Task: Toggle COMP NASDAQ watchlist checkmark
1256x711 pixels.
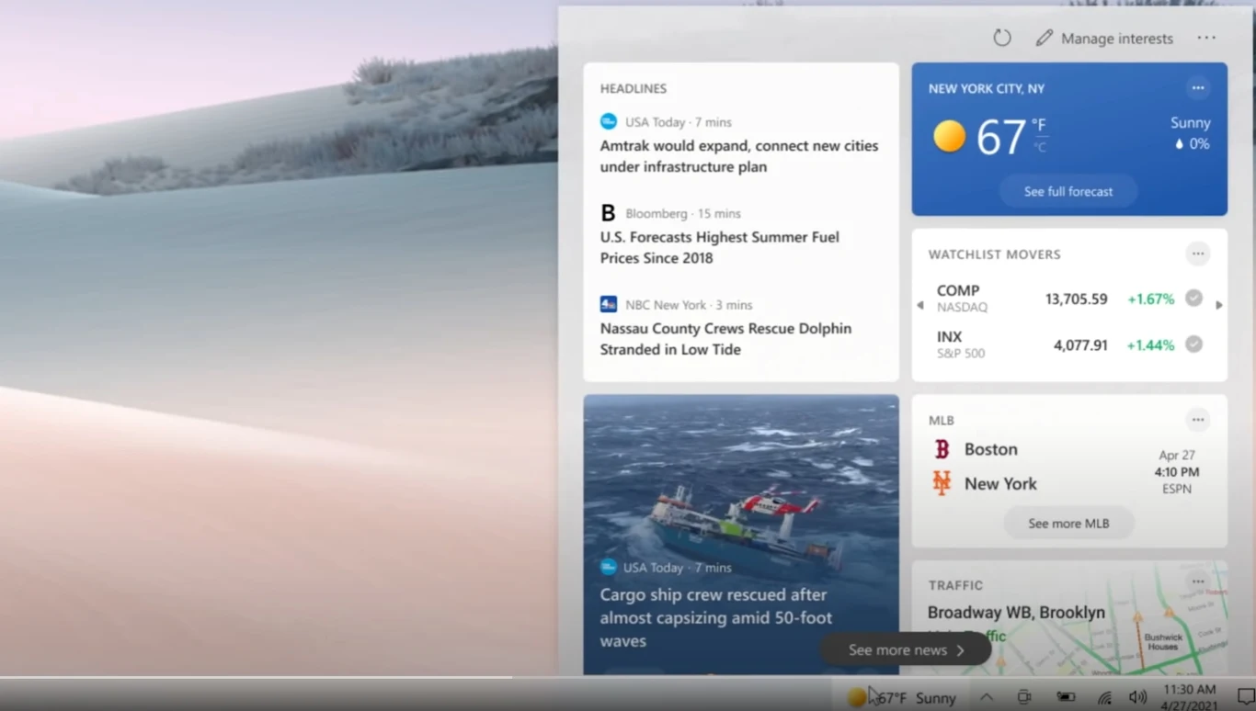Action: click(x=1193, y=298)
